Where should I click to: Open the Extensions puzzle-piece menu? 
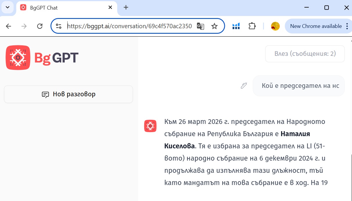coord(252,26)
